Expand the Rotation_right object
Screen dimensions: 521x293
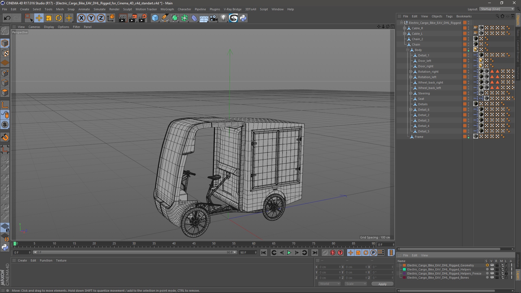pyautogui.click(x=411, y=72)
